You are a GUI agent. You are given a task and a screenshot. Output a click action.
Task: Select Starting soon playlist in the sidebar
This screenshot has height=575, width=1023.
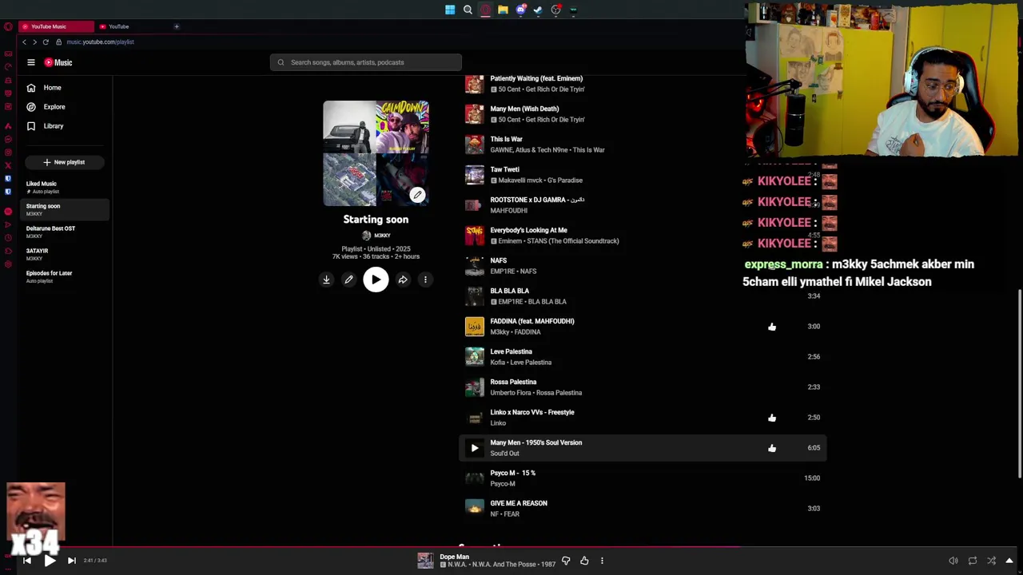click(66, 209)
